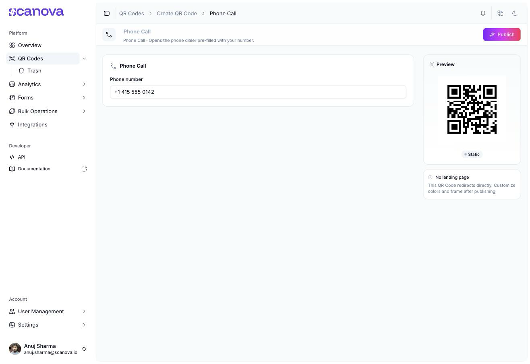Click the Settings icon in sidebar

click(12, 325)
